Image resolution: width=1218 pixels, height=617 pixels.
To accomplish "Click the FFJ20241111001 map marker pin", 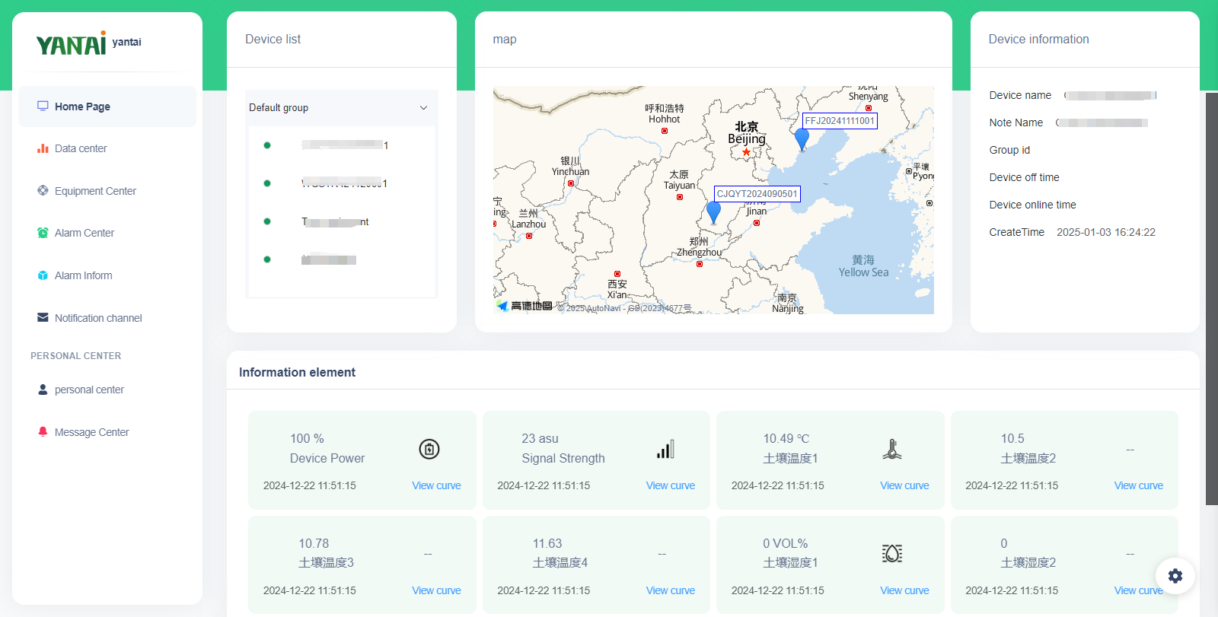I will click(802, 139).
